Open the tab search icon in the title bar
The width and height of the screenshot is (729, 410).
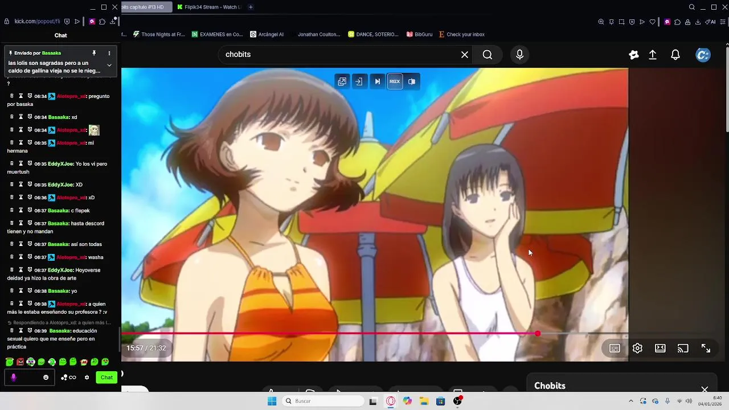pos(692,7)
